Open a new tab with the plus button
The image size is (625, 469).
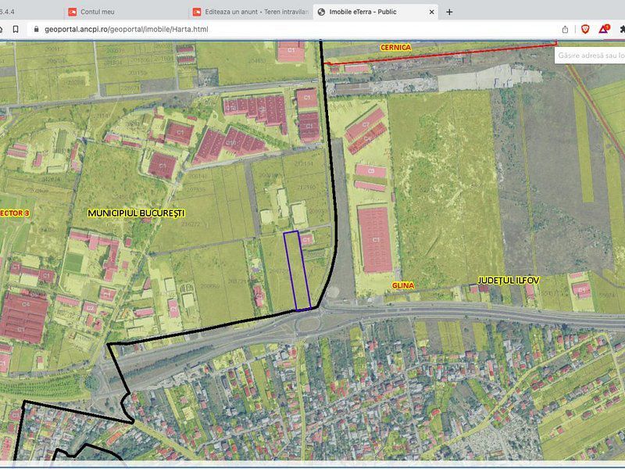448,11
